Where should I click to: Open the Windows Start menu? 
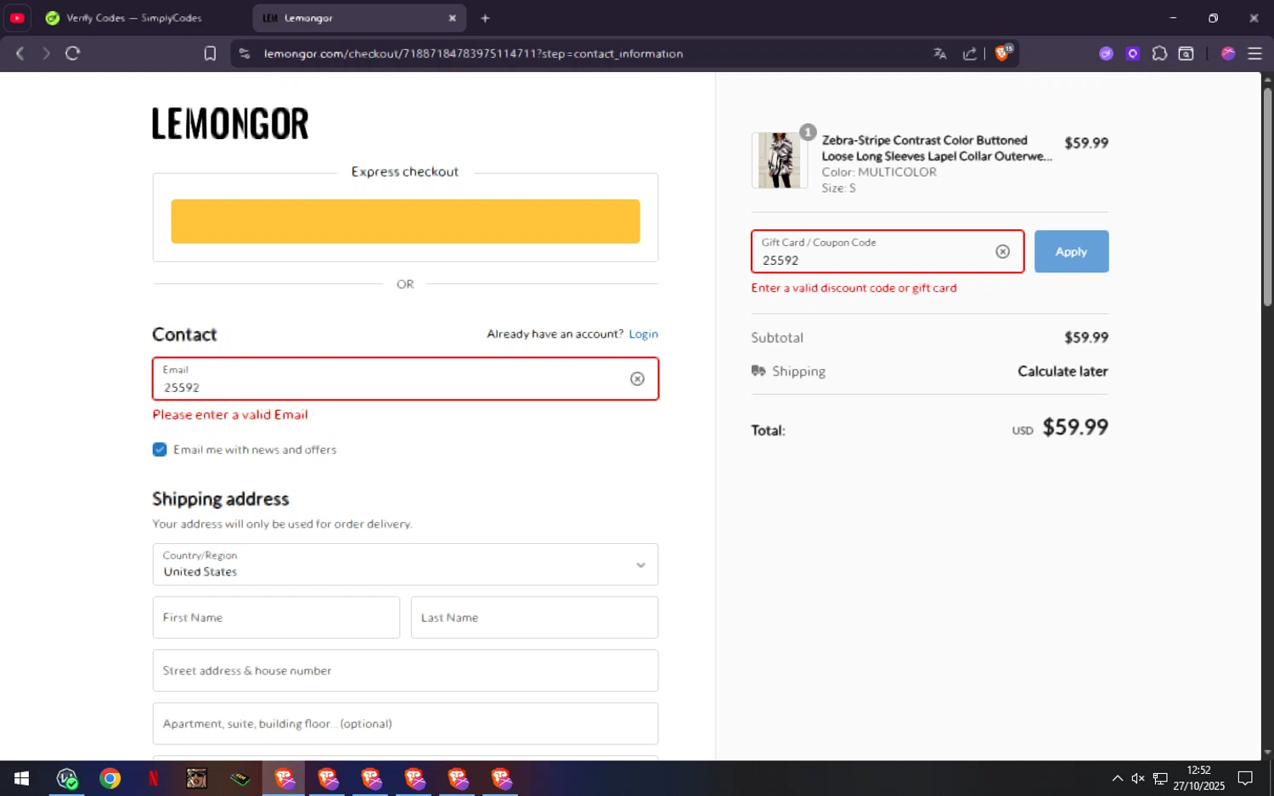22,778
